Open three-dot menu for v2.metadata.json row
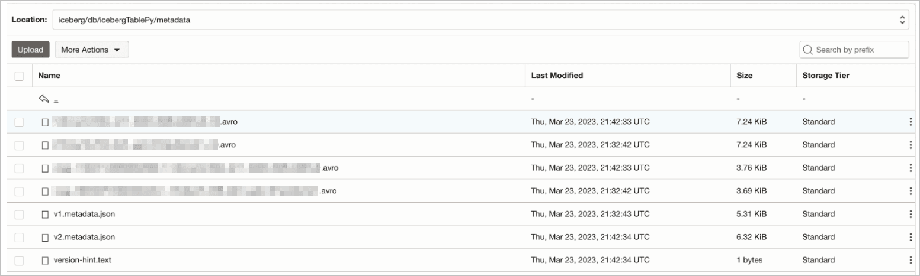 910,237
